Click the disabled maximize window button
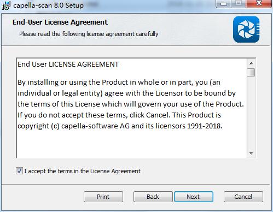Image resolution: width=273 pixels, height=212 pixels. coord(239,4)
